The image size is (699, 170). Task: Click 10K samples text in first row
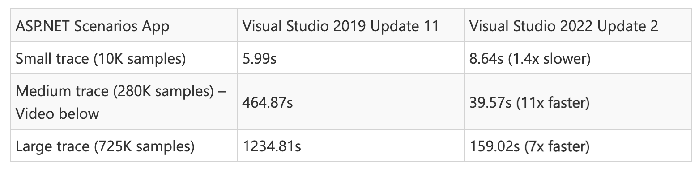click(x=140, y=58)
